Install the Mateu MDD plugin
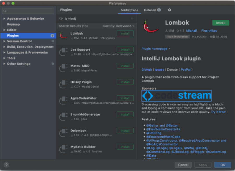 click(125, 66)
